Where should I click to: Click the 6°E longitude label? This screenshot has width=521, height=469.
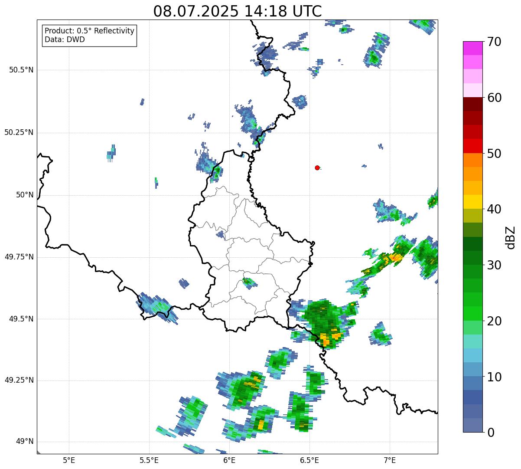tap(229, 460)
